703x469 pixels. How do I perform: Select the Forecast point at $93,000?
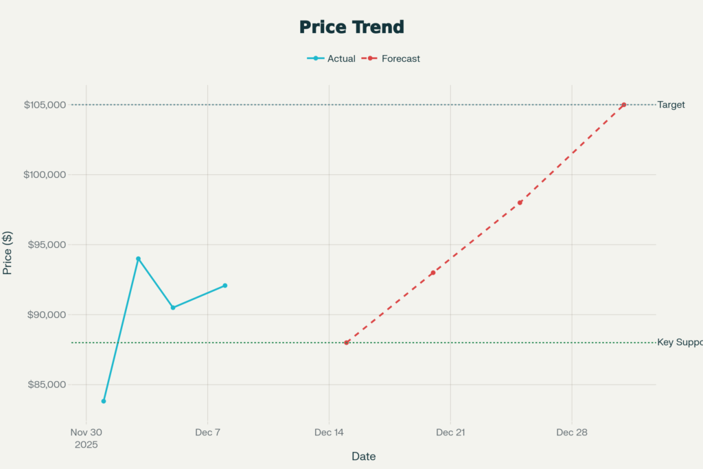click(433, 273)
